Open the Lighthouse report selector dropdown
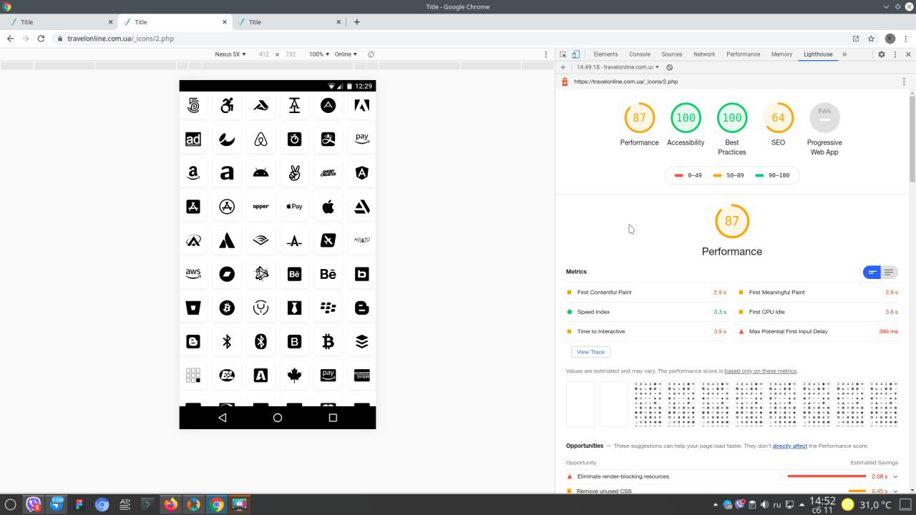The image size is (916, 515). pyautogui.click(x=618, y=67)
